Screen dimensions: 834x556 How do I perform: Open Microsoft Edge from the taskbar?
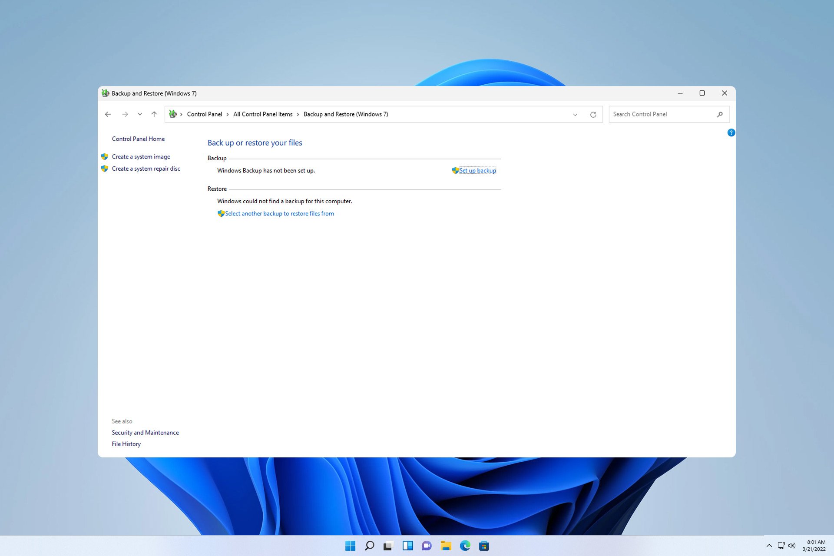click(466, 545)
